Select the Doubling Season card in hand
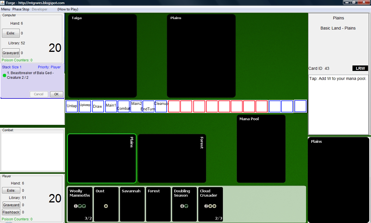 pos(184,204)
